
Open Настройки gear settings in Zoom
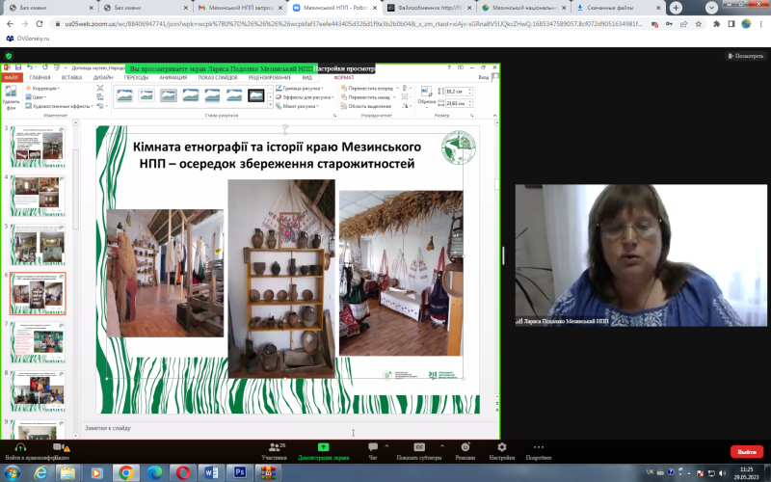point(501,447)
